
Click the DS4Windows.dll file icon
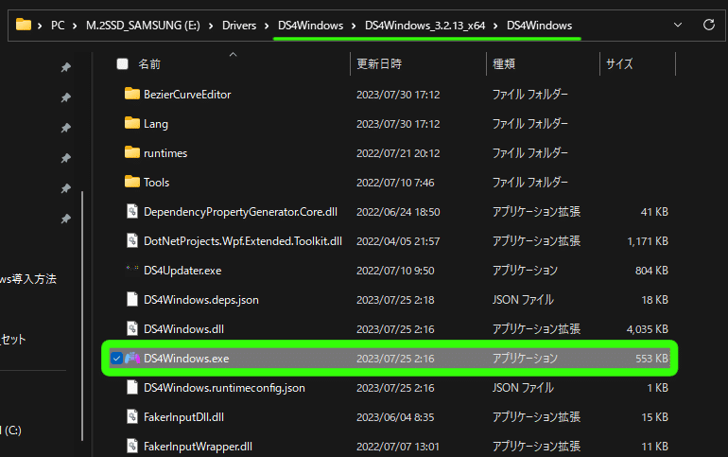pyautogui.click(x=132, y=328)
